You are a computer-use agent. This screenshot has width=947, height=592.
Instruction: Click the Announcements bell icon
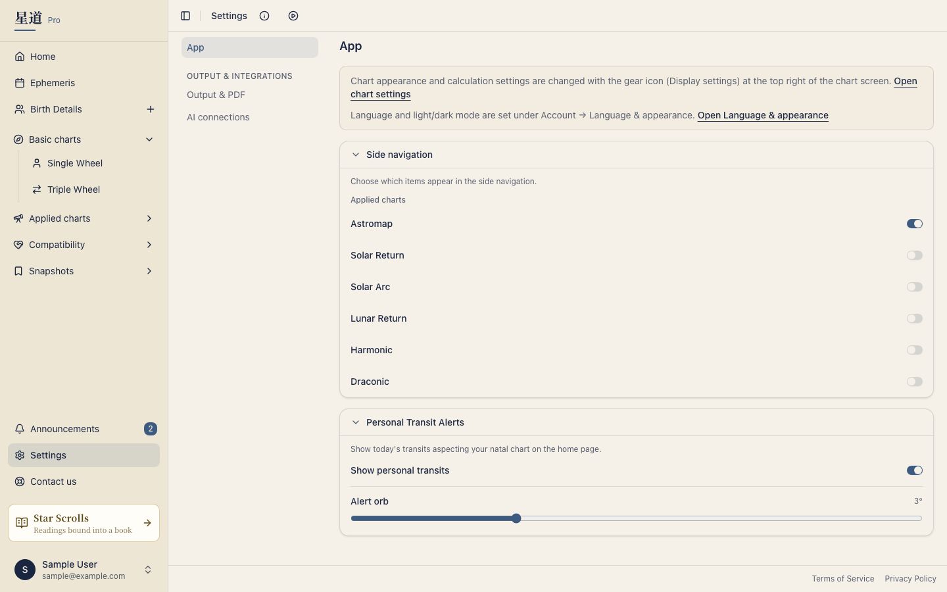(20, 429)
